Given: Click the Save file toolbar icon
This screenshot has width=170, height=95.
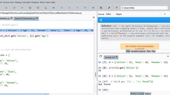Looking at the screenshot, I should pyautogui.click(x=6, y=8).
